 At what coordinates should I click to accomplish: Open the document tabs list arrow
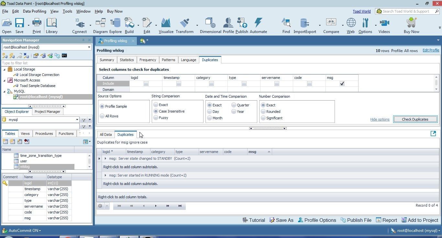[438, 40]
